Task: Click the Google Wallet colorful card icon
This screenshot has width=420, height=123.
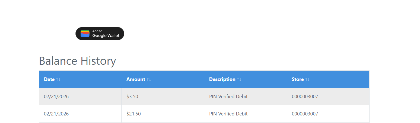Action: click(85, 34)
